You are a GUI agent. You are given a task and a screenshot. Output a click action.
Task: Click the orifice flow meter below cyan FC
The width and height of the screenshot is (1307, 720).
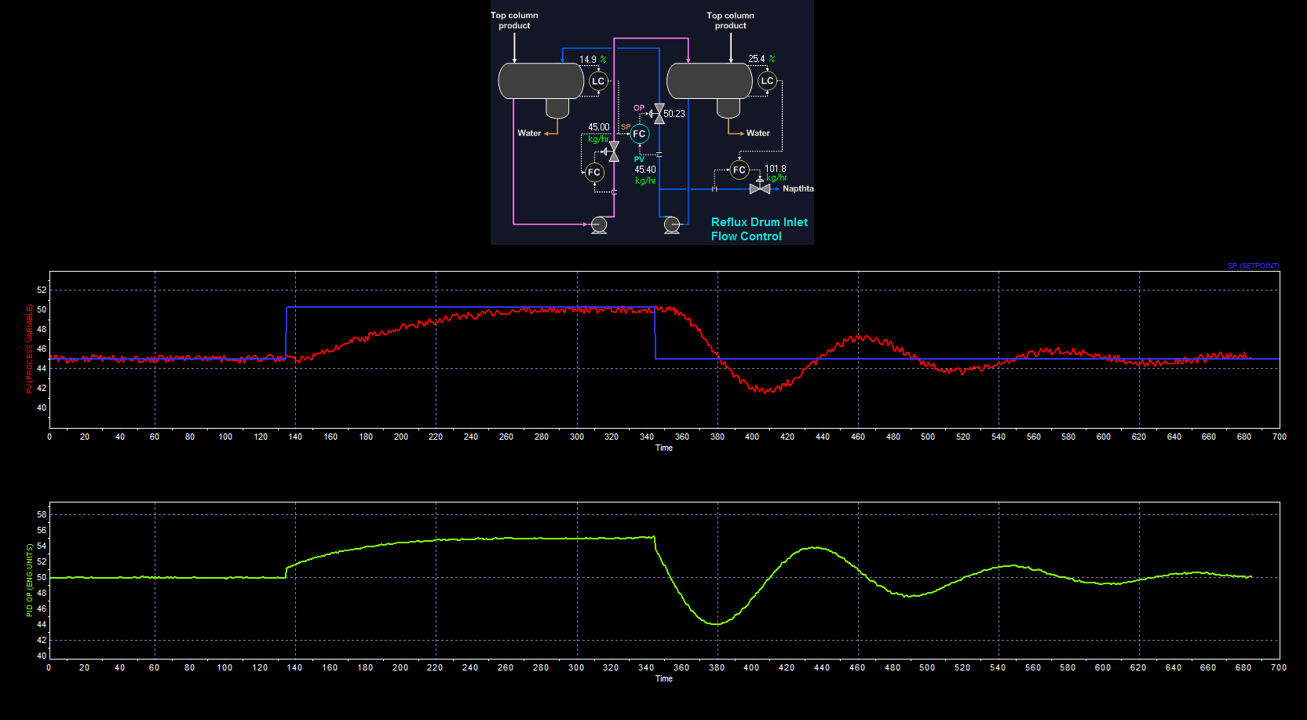click(x=659, y=155)
